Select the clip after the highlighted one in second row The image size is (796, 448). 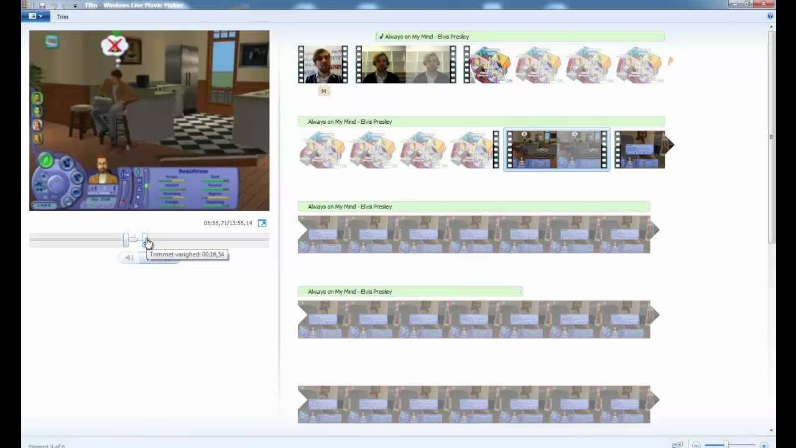coord(644,149)
